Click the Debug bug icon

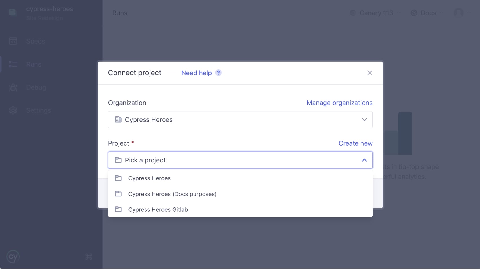click(13, 87)
